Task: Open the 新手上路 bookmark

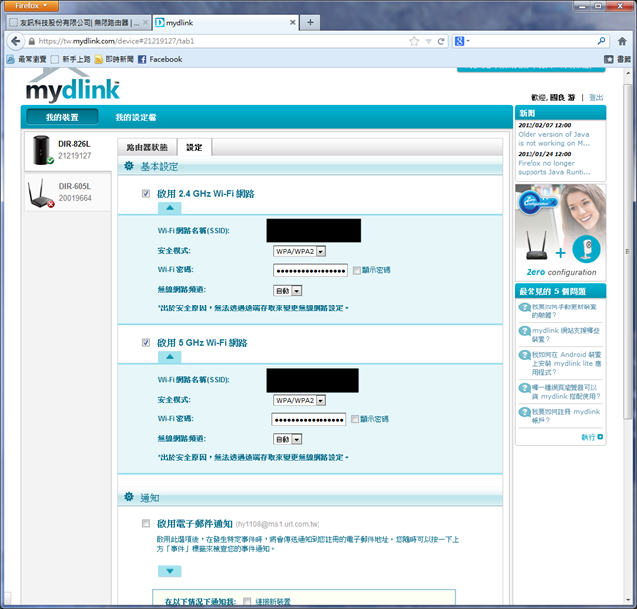Action: [x=71, y=59]
